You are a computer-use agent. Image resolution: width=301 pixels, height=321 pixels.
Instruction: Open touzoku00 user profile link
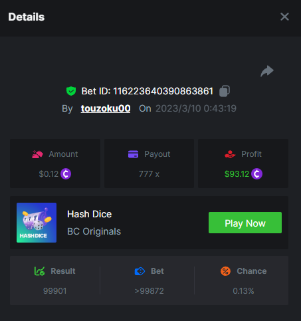point(106,108)
